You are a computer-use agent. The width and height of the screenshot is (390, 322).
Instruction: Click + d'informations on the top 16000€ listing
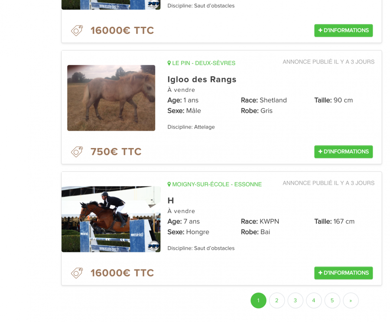[x=344, y=31]
